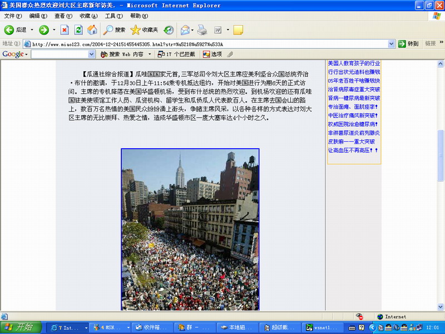Click the Media/History icon after Favorites
Screen dimensions: 445x334
coord(168,30)
